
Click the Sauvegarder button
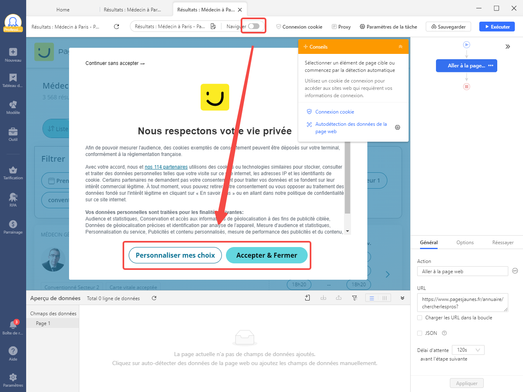448,27
